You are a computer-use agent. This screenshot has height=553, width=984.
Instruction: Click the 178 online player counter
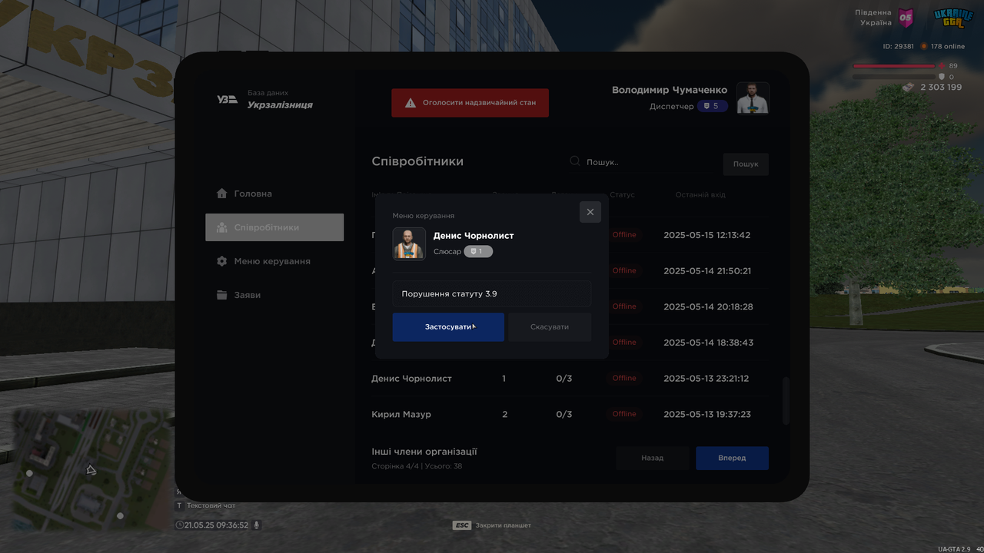942,47
